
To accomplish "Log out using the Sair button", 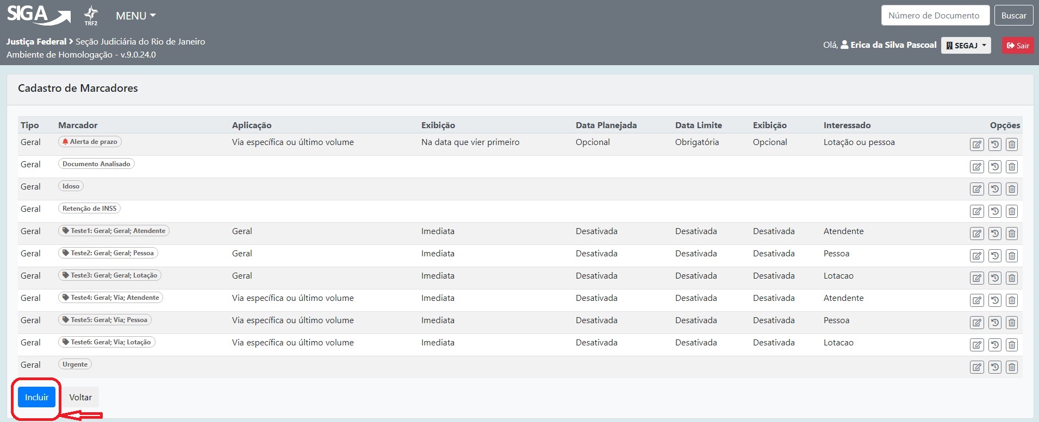I will coord(1017,46).
